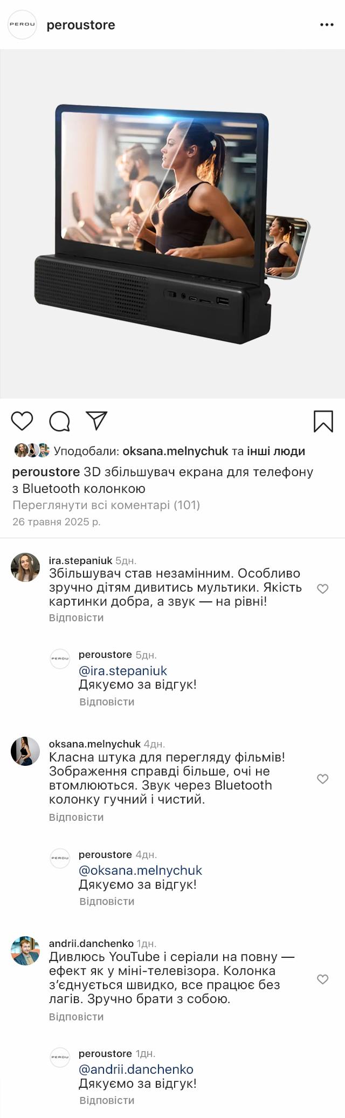Like oksana.melnychuk's comment
The image size is (345, 1118).
pyautogui.click(x=322, y=778)
